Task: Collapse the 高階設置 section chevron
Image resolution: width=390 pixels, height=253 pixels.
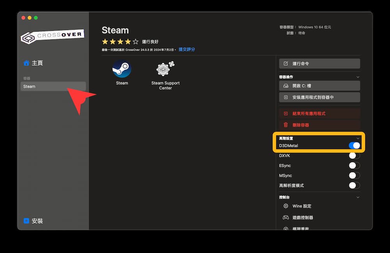Action: pyautogui.click(x=358, y=139)
